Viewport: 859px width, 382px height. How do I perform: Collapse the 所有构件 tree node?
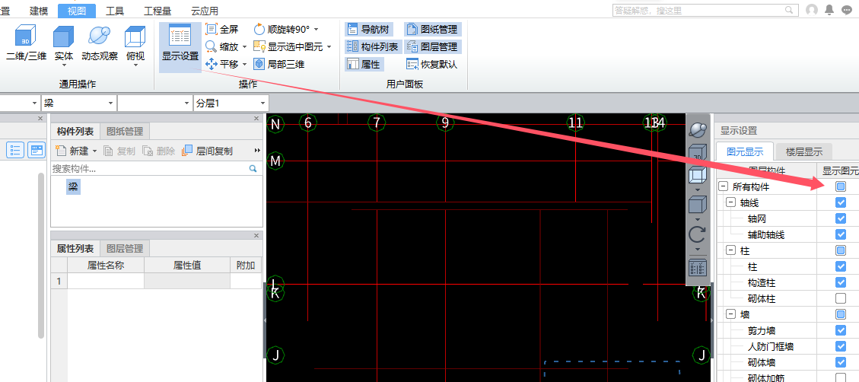point(723,187)
